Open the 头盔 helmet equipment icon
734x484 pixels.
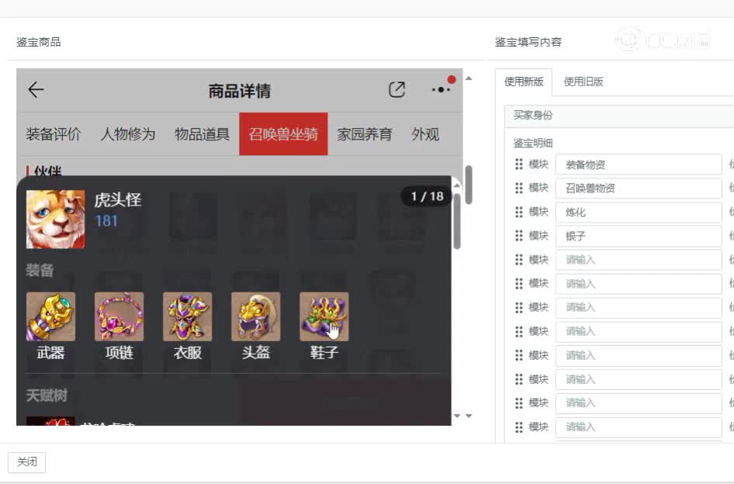(255, 316)
